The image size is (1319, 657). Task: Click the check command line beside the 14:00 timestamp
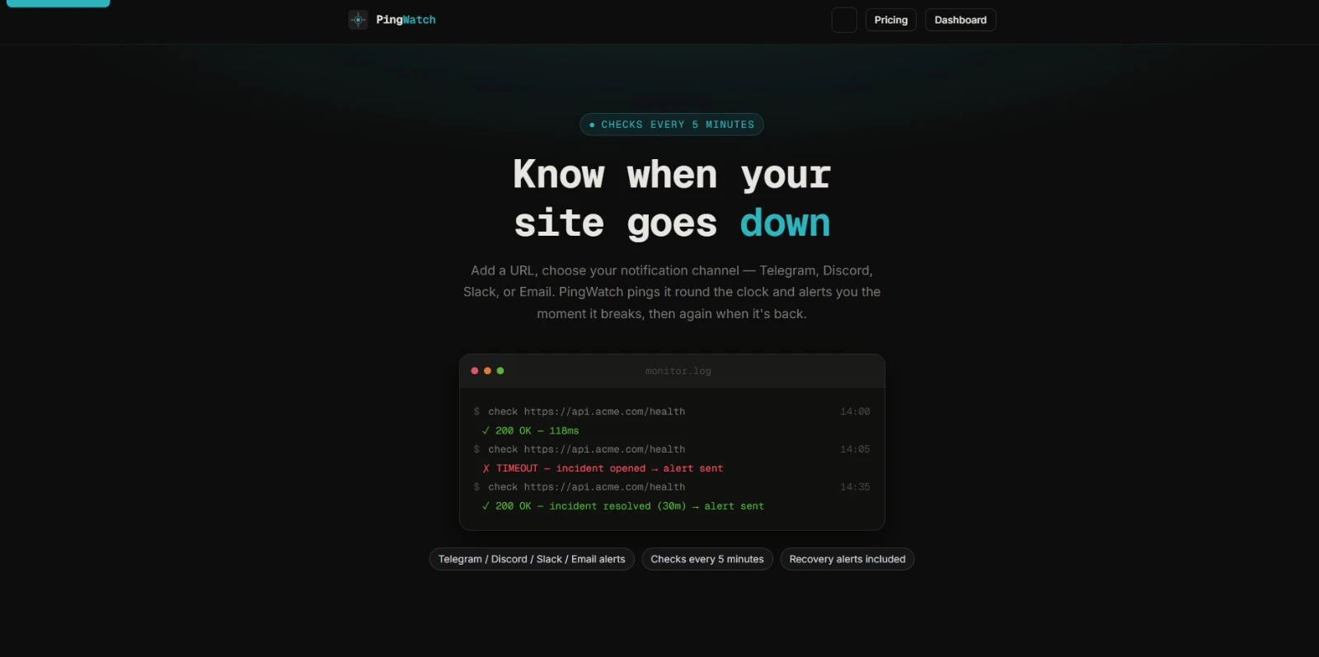579,411
